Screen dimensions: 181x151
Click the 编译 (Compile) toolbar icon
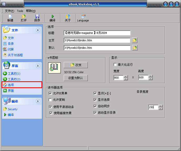click(x=52, y=17)
